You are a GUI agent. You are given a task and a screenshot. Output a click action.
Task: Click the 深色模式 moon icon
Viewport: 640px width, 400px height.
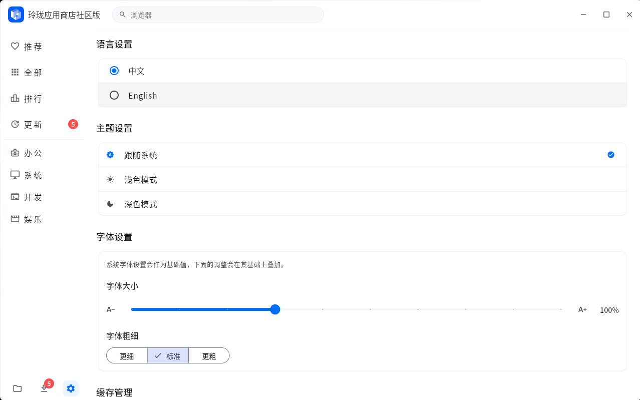(x=110, y=204)
